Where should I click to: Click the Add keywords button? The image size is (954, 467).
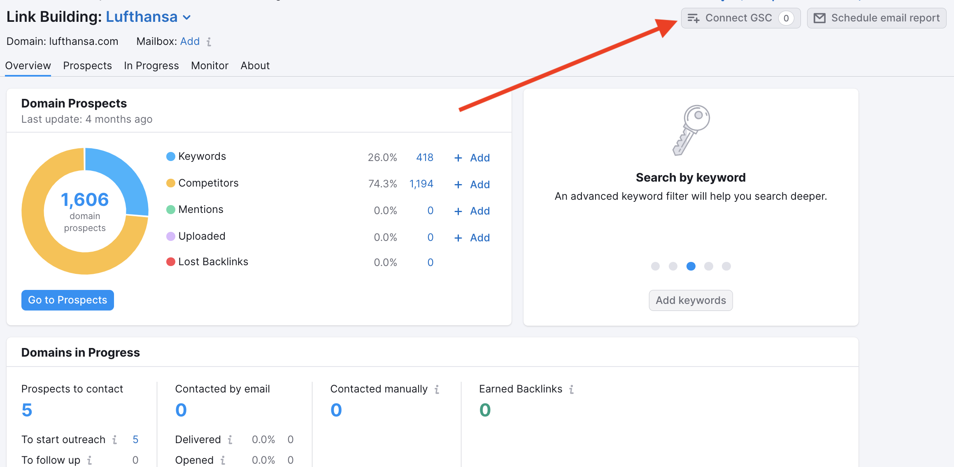[690, 300]
